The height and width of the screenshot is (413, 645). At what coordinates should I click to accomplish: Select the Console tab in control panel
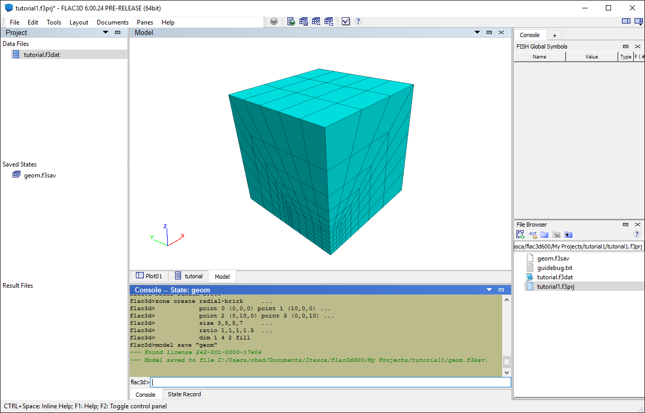point(529,35)
